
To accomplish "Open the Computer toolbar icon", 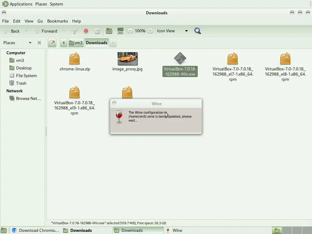I will (120, 31).
